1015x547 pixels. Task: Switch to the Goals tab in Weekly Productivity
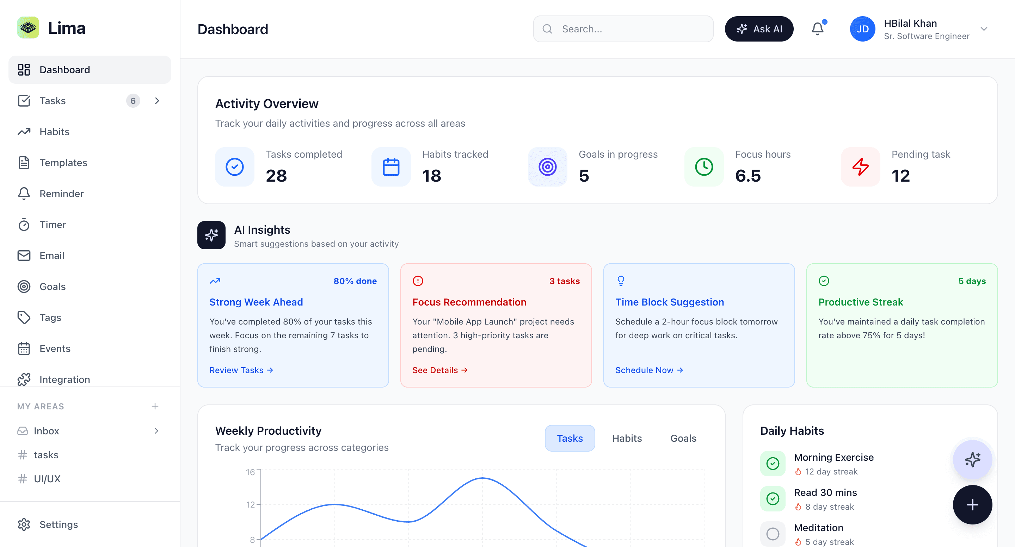[683, 438]
